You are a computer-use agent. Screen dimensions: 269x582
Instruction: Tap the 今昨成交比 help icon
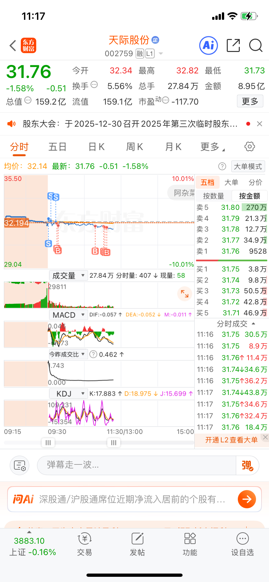point(93,354)
